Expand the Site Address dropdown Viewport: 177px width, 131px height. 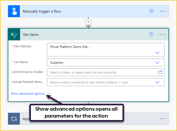(157, 53)
